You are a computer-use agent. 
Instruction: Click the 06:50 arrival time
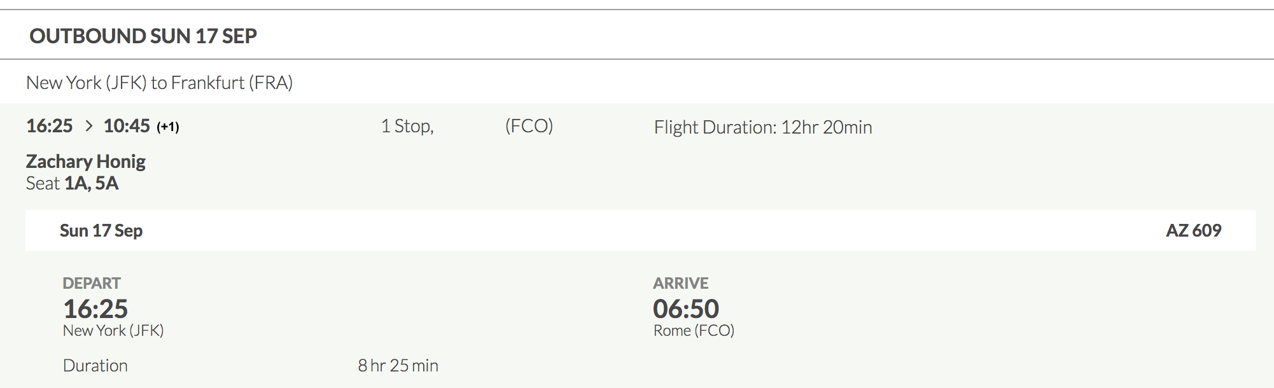(686, 309)
